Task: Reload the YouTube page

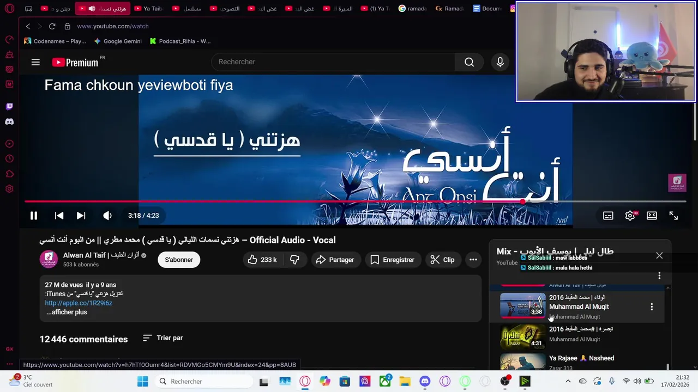Action: 52,26
